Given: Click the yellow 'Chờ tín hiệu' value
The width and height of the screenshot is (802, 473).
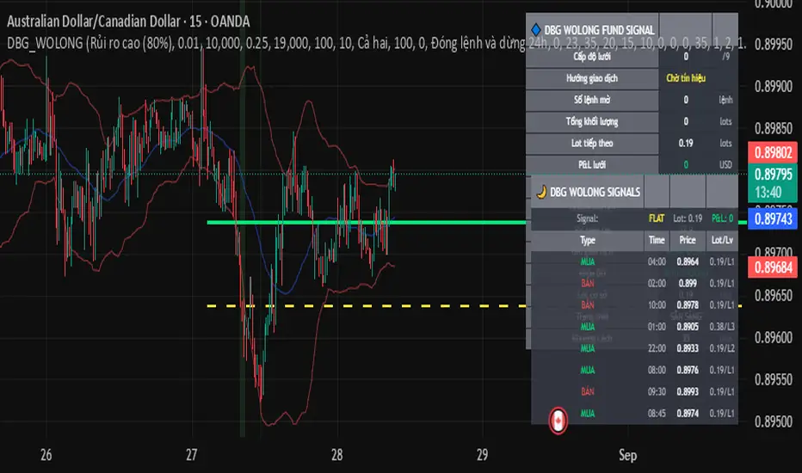Looking at the screenshot, I should [x=685, y=78].
